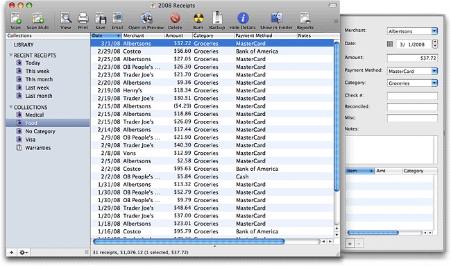
Task: Remove item row with minus button
Action: 359,244
